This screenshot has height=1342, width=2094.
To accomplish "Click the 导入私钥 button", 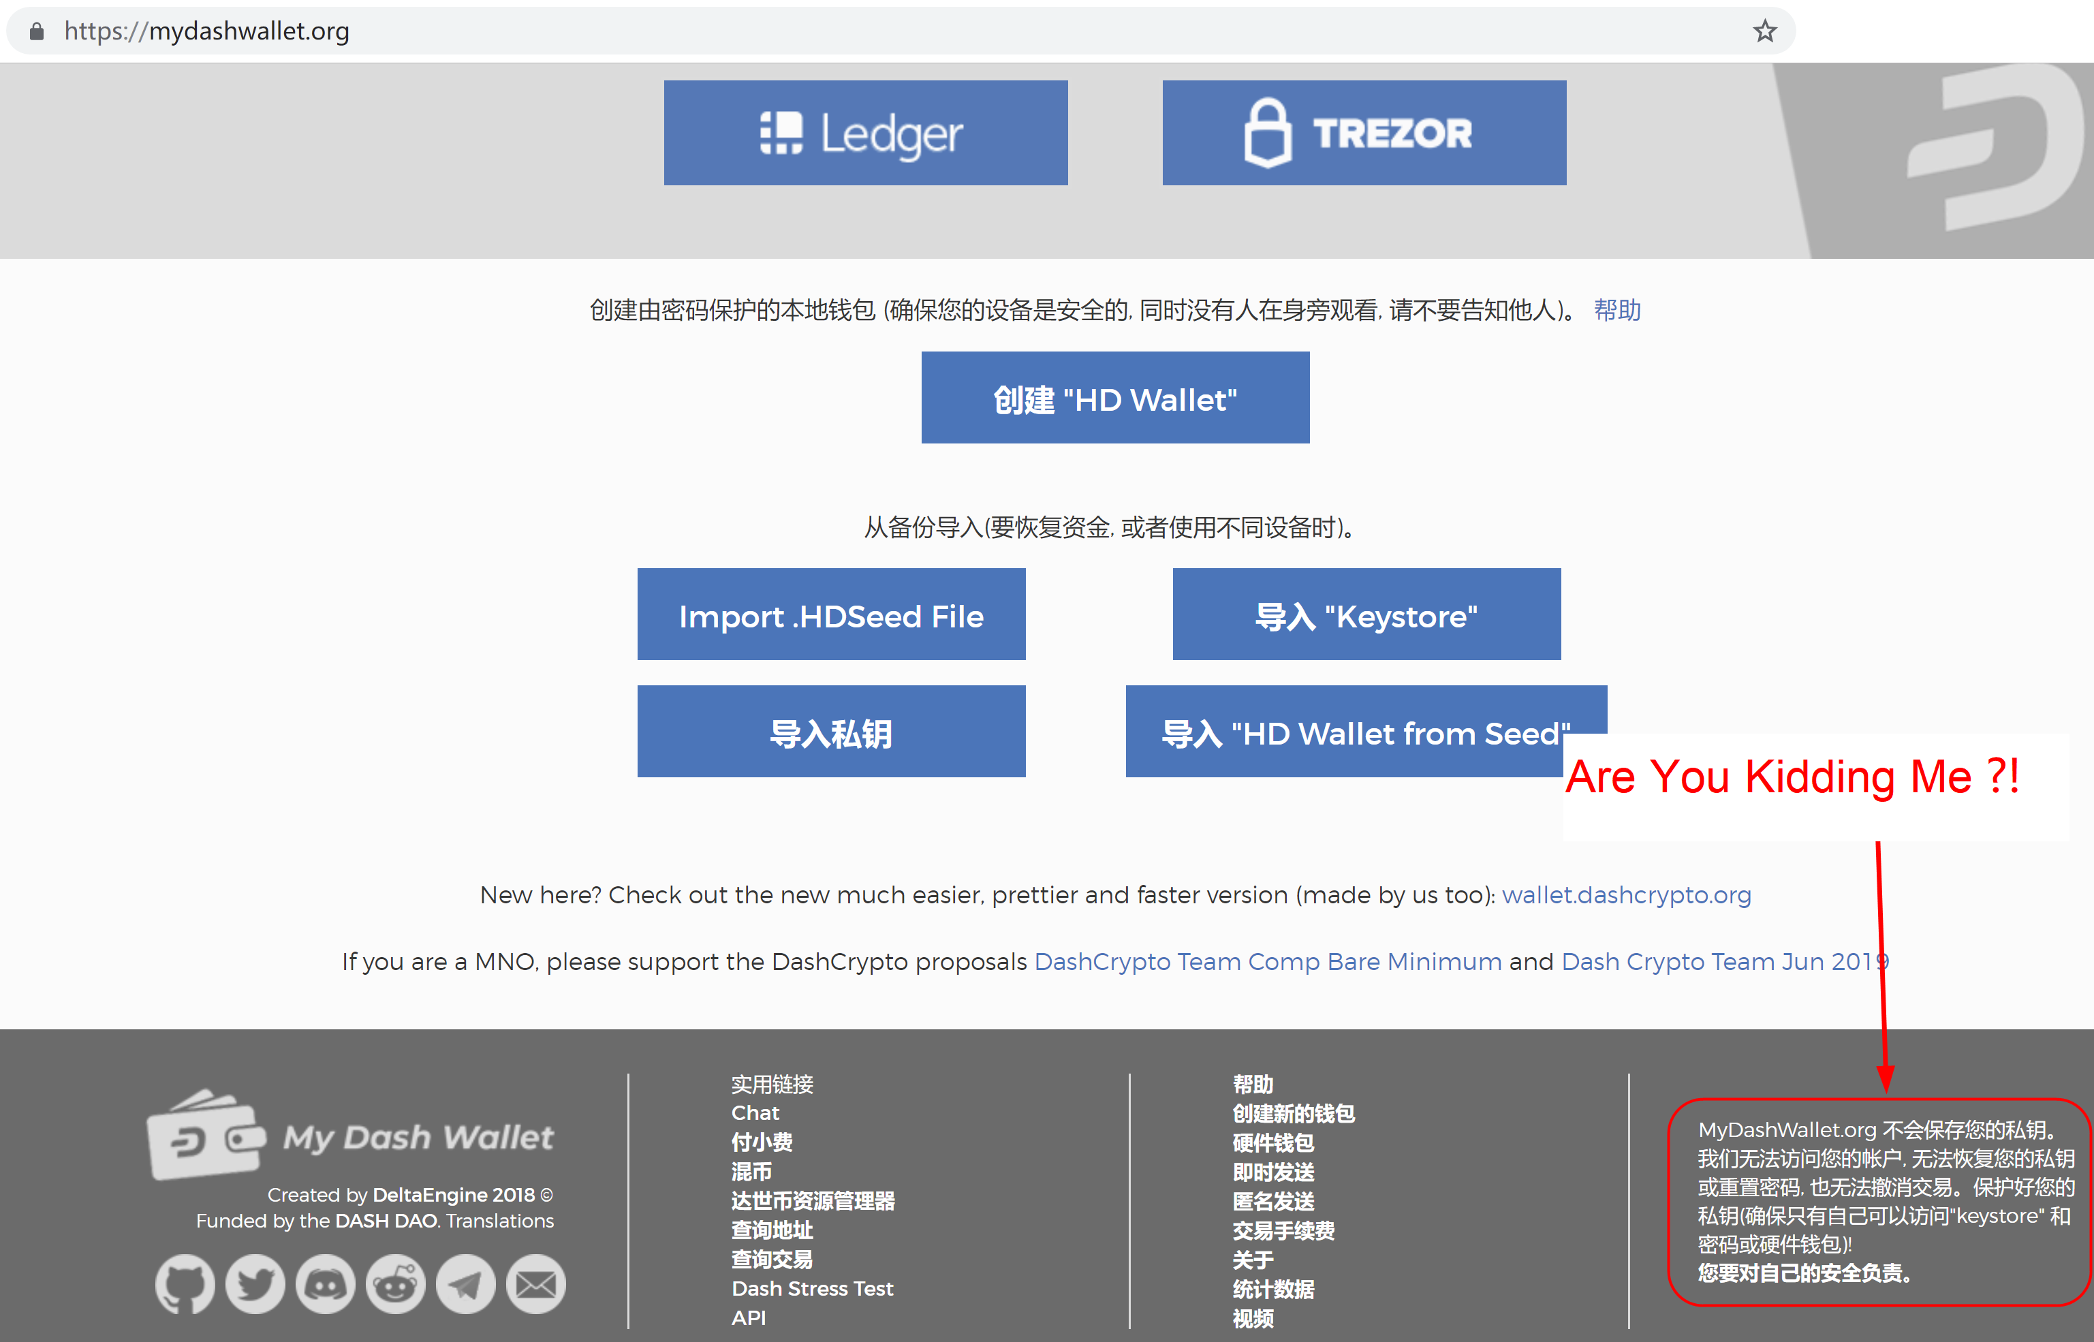I will (831, 731).
